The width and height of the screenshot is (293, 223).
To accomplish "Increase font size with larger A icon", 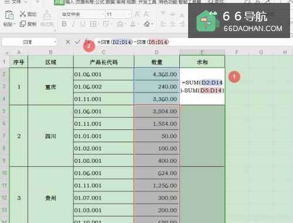I will point(137,14).
